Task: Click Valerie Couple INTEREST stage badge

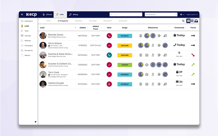Action: point(125,84)
